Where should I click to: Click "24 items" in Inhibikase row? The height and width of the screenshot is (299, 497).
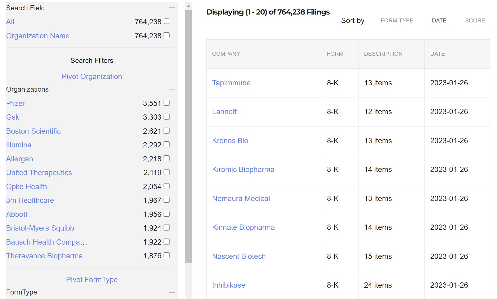[x=378, y=285]
